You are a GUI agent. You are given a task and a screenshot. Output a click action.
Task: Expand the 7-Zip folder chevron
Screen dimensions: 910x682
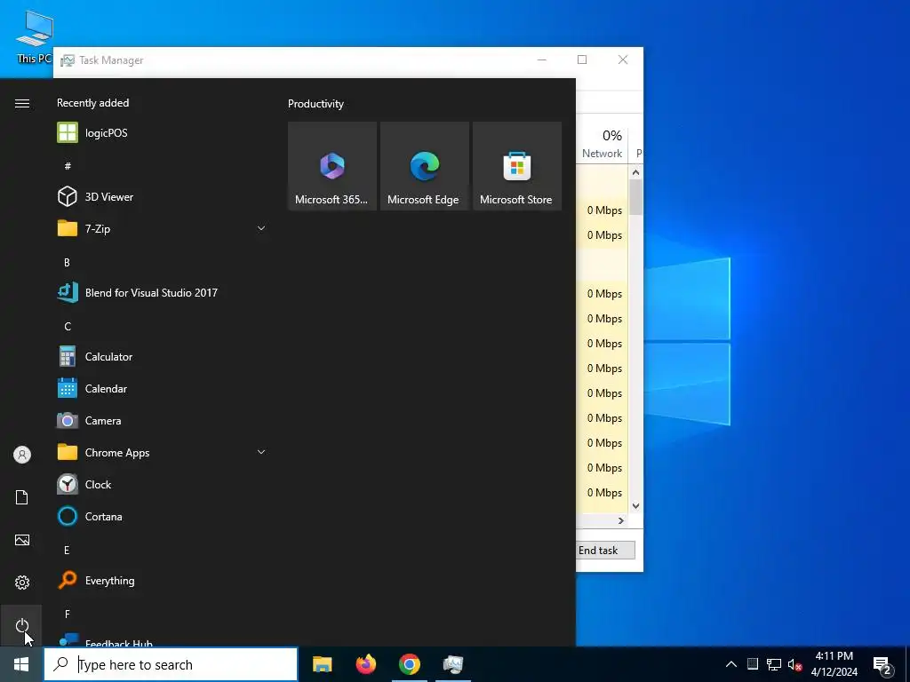[x=261, y=228]
